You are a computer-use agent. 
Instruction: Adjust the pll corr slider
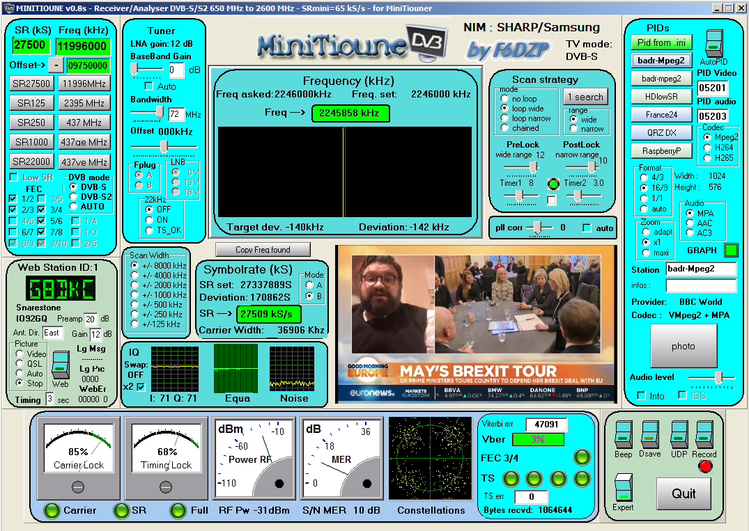click(539, 228)
